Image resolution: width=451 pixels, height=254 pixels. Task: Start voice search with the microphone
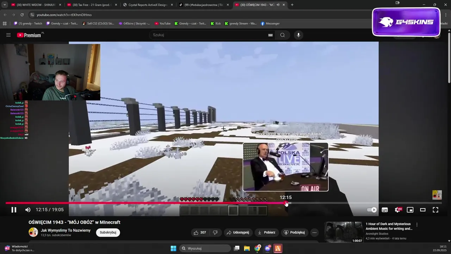[298, 35]
